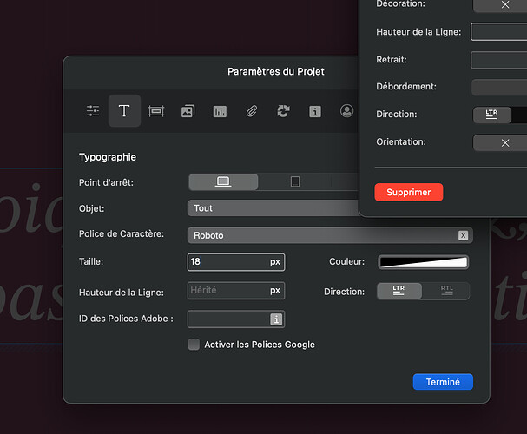This screenshot has height=434, width=527.
Task: Click the Paramètres du Projet title
Action: [276, 71]
